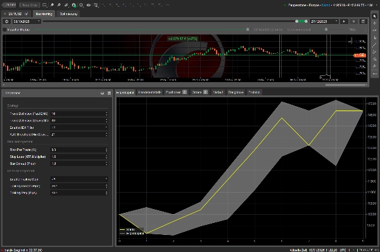Click the zoom out magnifier icon
The height and width of the screenshot is (252, 380).
click(x=59, y=5)
